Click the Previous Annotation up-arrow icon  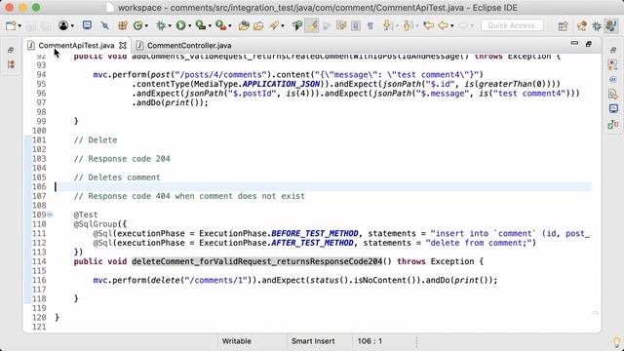[x=407, y=26]
